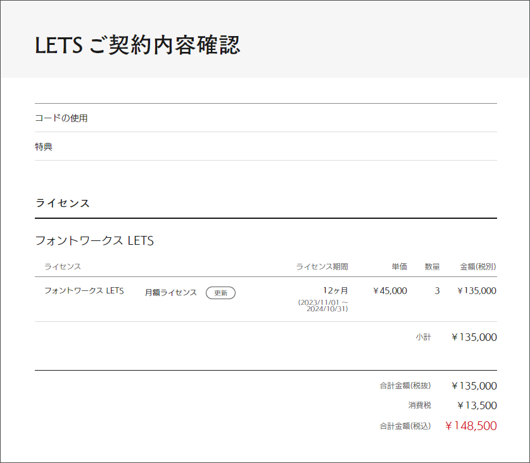Screen dimensions: 530x463
Task: Click the ¥45,000 unit price
Action: coord(390,291)
